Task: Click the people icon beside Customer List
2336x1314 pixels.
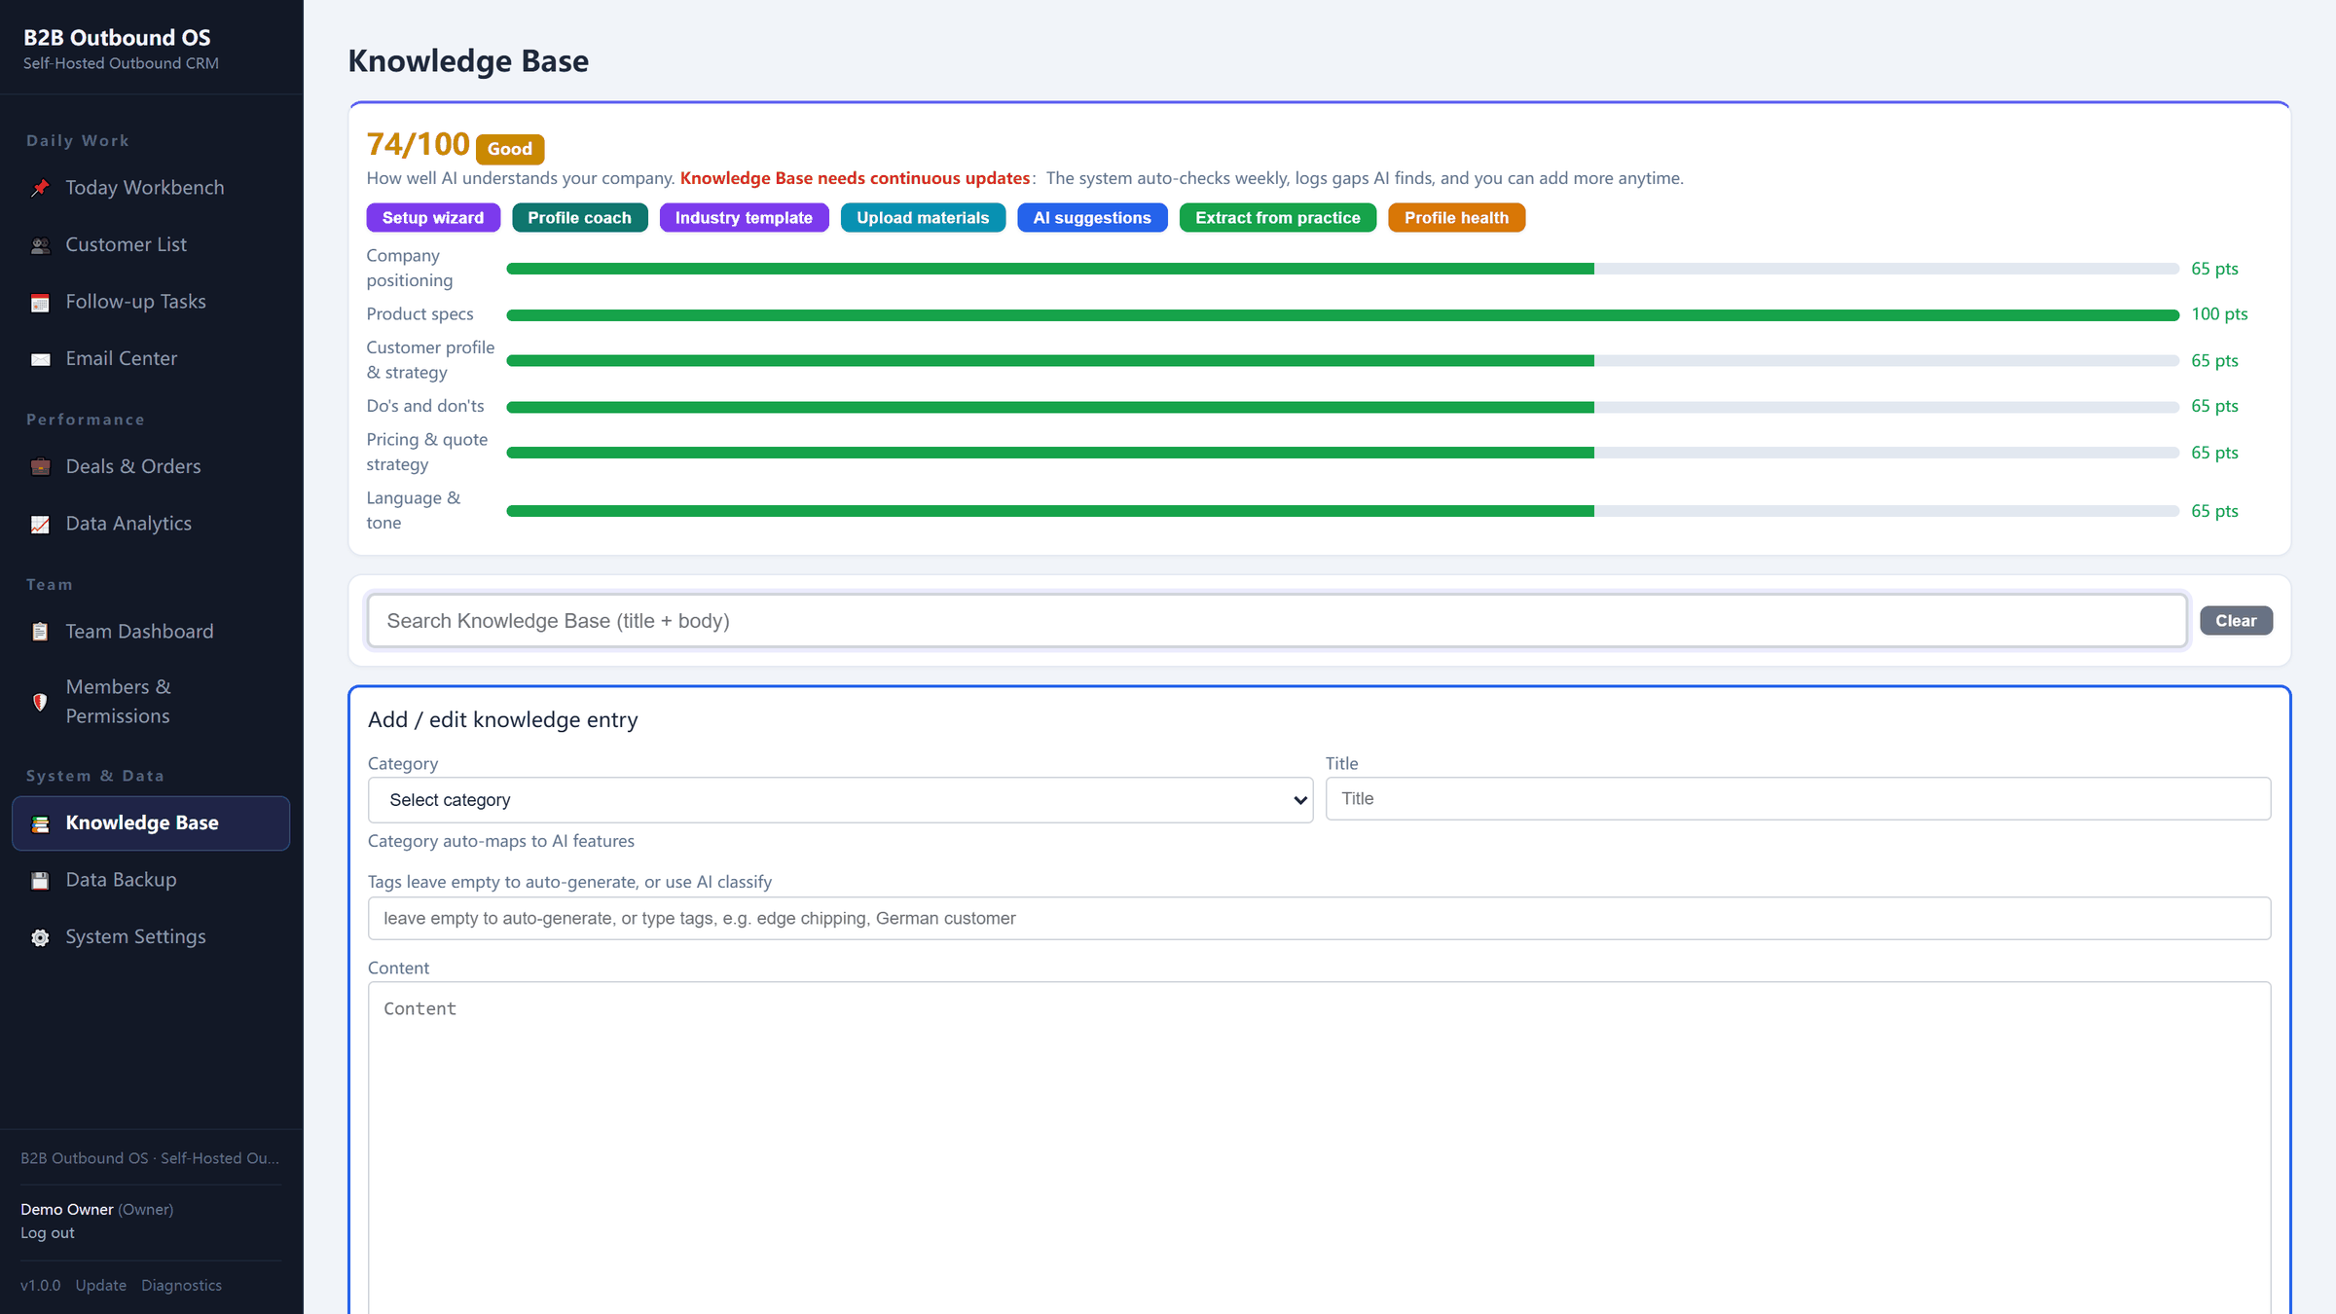Action: (x=40, y=245)
